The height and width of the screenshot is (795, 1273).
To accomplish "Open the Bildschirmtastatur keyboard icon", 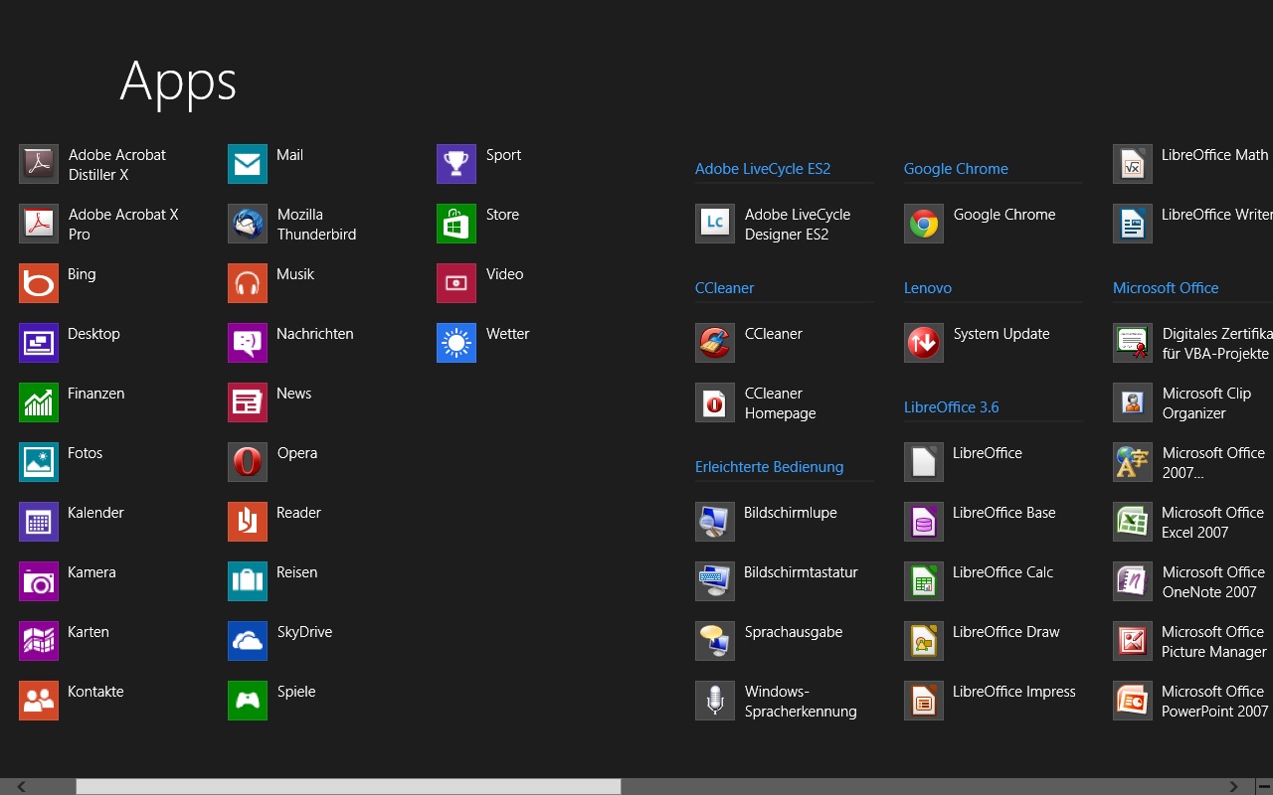I will click(715, 581).
